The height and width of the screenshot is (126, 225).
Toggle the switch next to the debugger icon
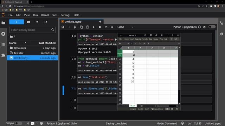click(212, 27)
